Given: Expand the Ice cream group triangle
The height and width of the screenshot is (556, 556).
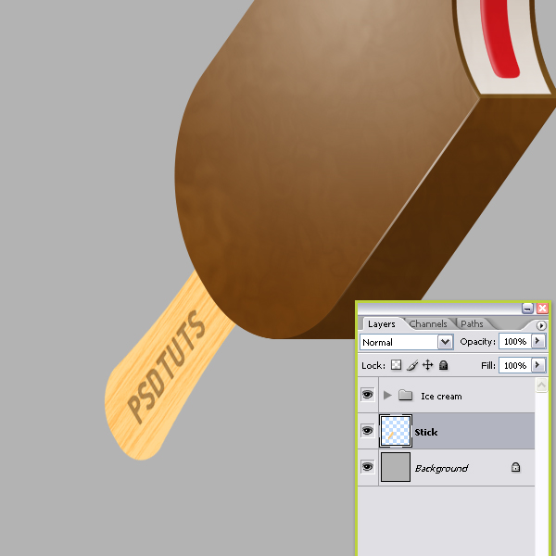Looking at the screenshot, I should pyautogui.click(x=387, y=395).
